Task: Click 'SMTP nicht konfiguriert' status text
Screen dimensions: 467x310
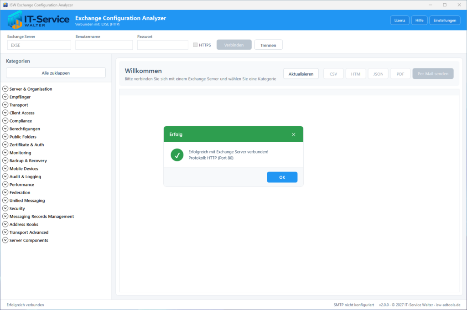Action: [353, 305]
